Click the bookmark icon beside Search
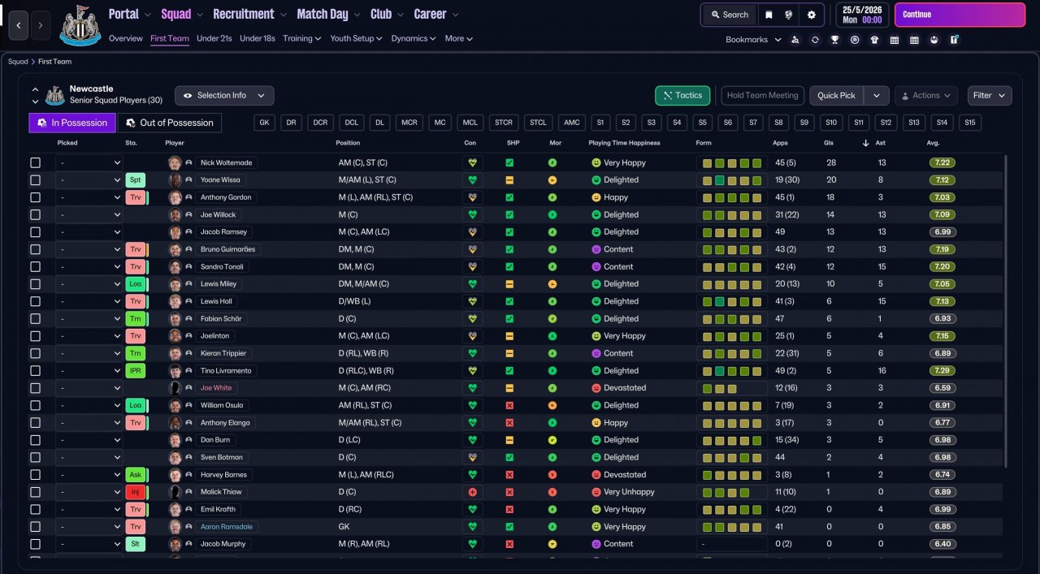 pos(769,15)
